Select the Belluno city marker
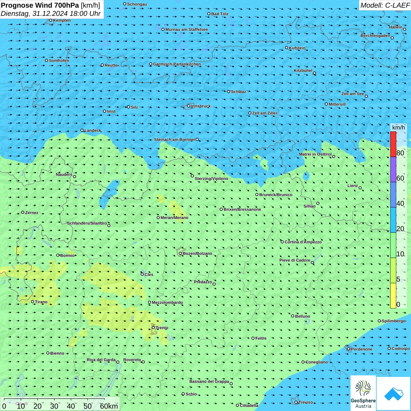411x411 pixels. tap(293, 316)
